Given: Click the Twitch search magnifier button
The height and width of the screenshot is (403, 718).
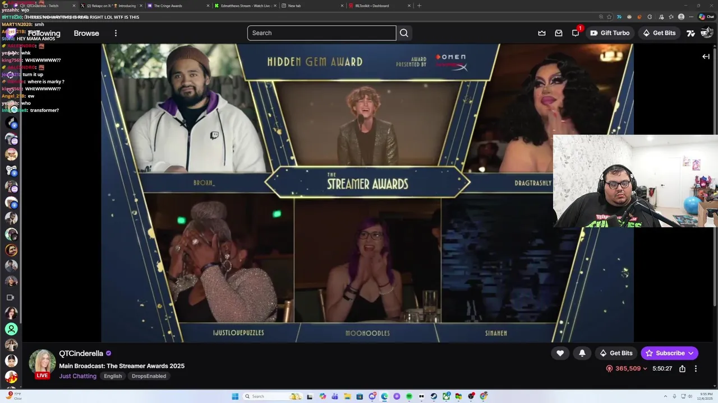Looking at the screenshot, I should (x=404, y=33).
